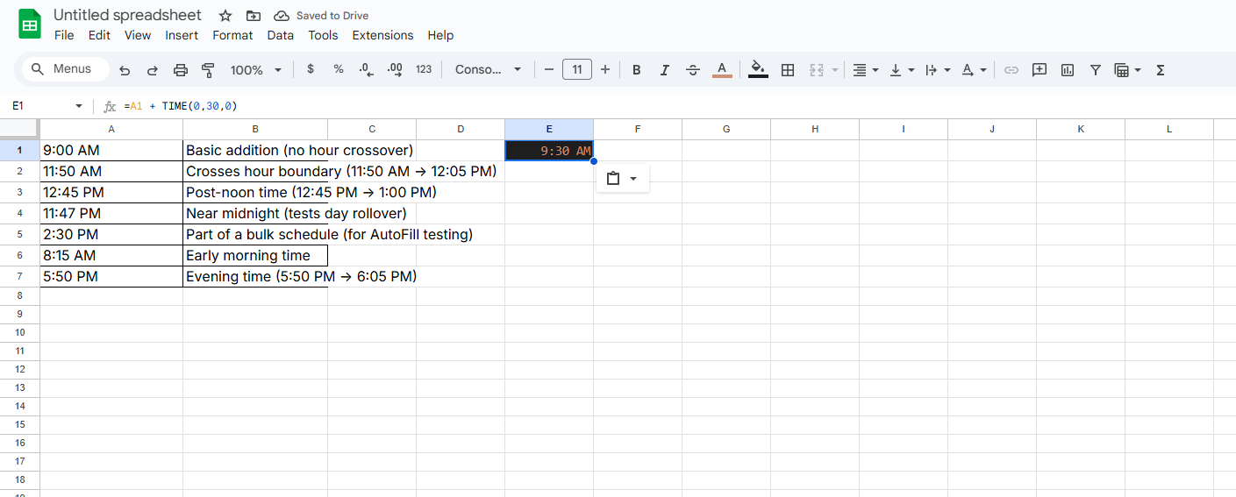Click the add comment icon
Viewport: 1236px width, 497px height.
1040,70
